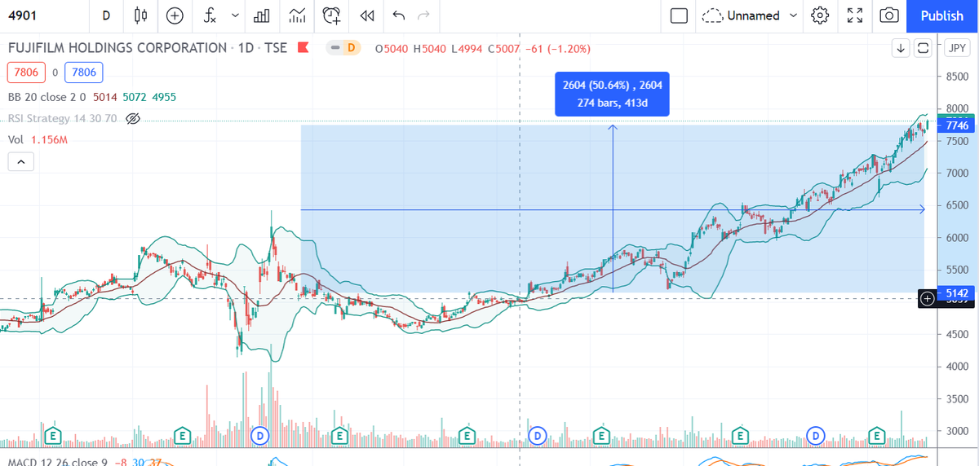Toggle the D pill switch beside TSE
Screen dimensions: 979x466
tap(343, 48)
